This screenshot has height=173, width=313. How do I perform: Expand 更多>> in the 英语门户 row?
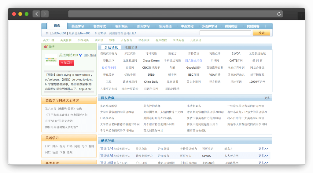(x=263, y=149)
